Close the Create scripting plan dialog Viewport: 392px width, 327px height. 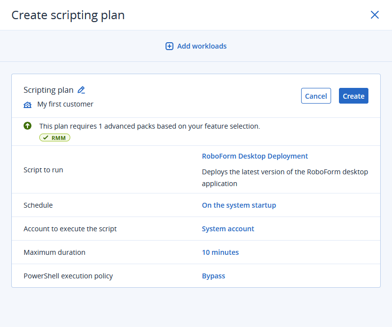[x=374, y=15]
